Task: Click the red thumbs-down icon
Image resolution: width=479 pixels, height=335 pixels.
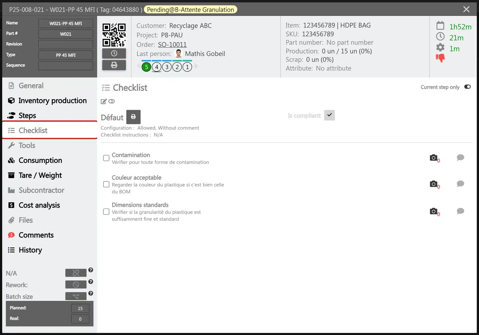Action: pyautogui.click(x=440, y=58)
